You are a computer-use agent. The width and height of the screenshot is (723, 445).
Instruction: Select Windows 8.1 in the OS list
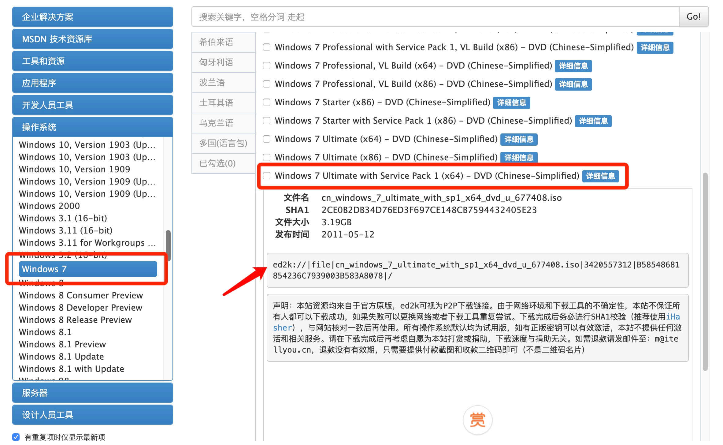pyautogui.click(x=45, y=332)
